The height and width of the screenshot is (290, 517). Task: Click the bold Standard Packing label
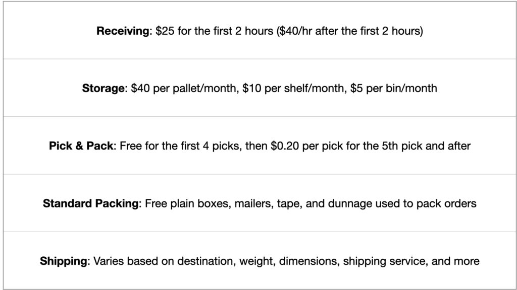click(x=91, y=203)
